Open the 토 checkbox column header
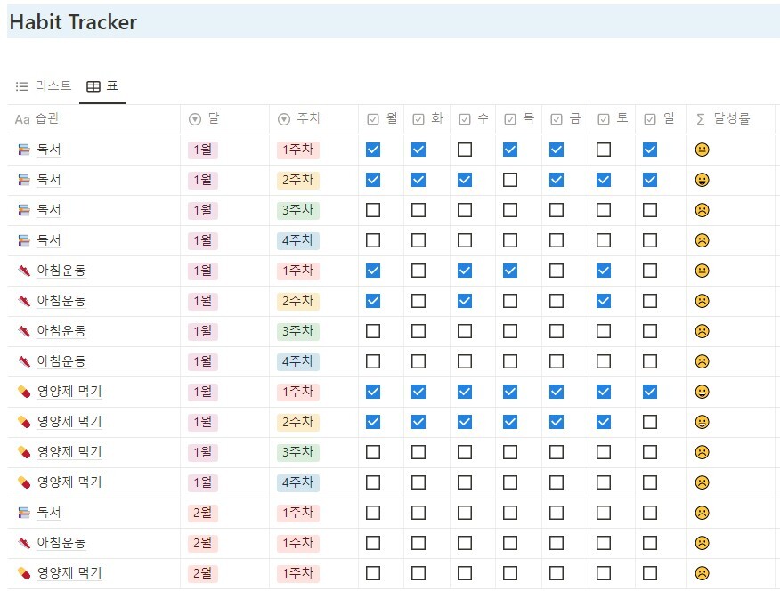780x591 pixels. pos(613,119)
